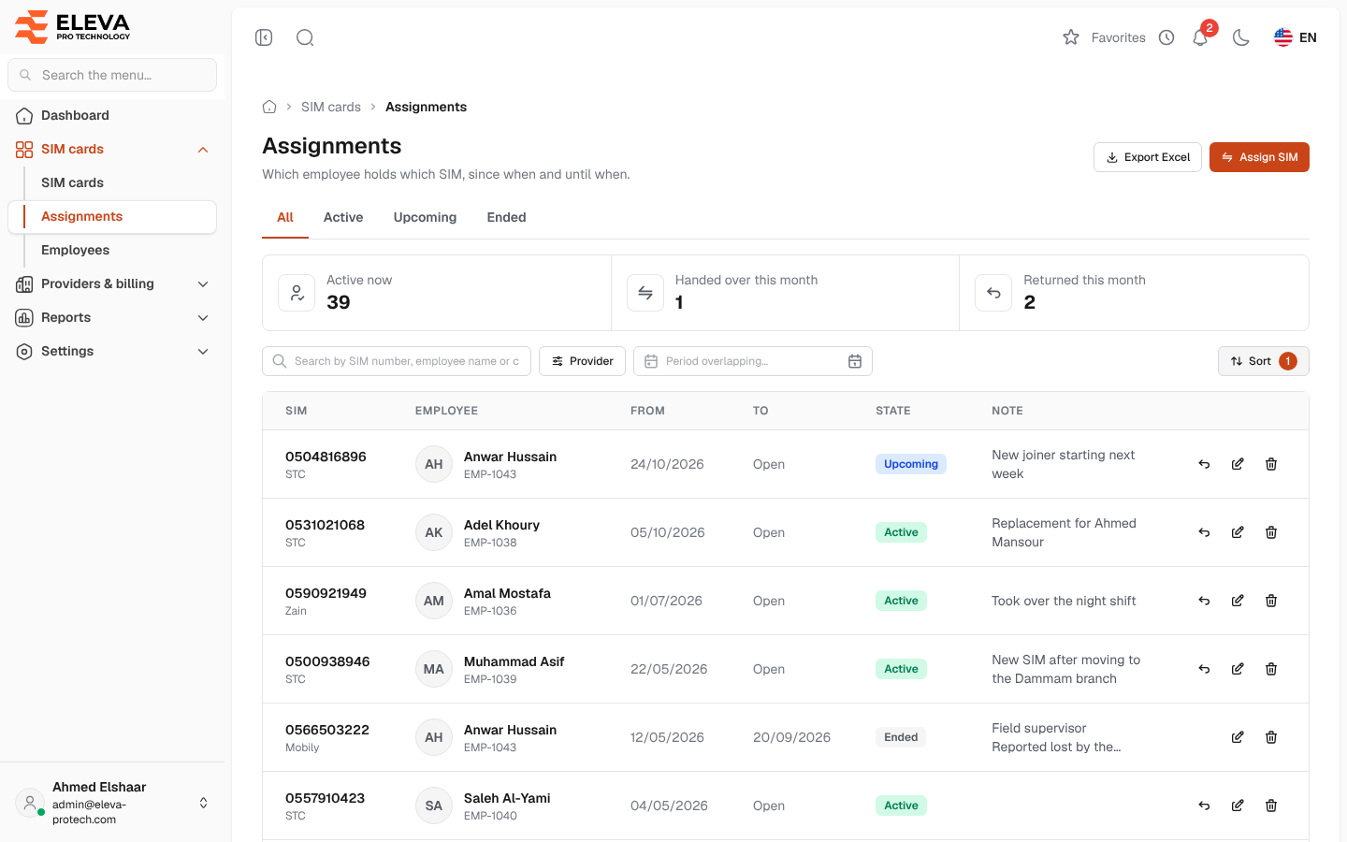
Task: Click the Assign SIM button
Action: (x=1259, y=157)
